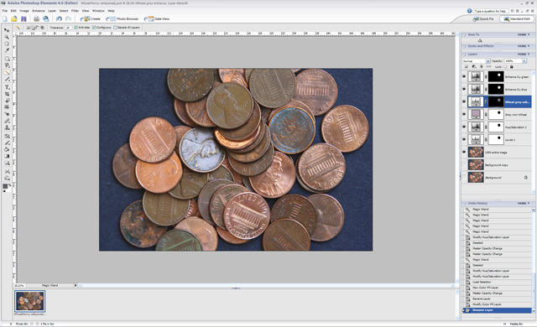Toggle the Anti-alias checkbox
The width and height of the screenshot is (537, 327).
click(x=76, y=28)
